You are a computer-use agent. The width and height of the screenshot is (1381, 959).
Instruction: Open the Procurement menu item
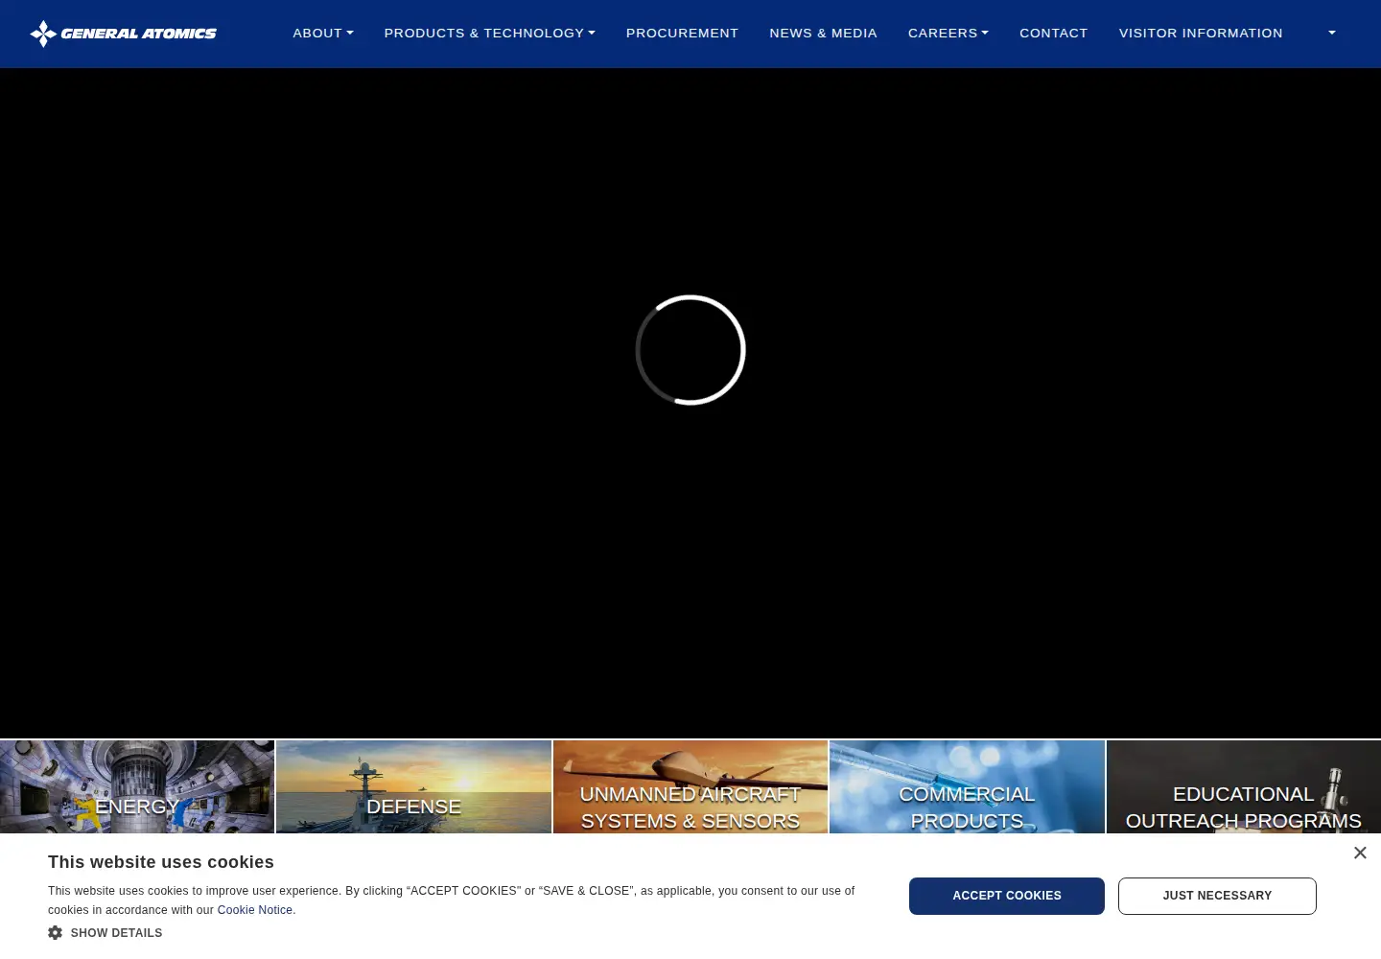[682, 34]
